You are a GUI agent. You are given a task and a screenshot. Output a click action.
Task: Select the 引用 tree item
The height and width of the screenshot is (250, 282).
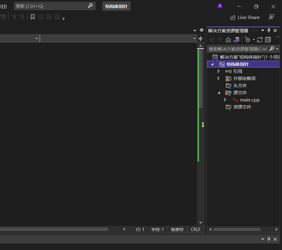238,71
